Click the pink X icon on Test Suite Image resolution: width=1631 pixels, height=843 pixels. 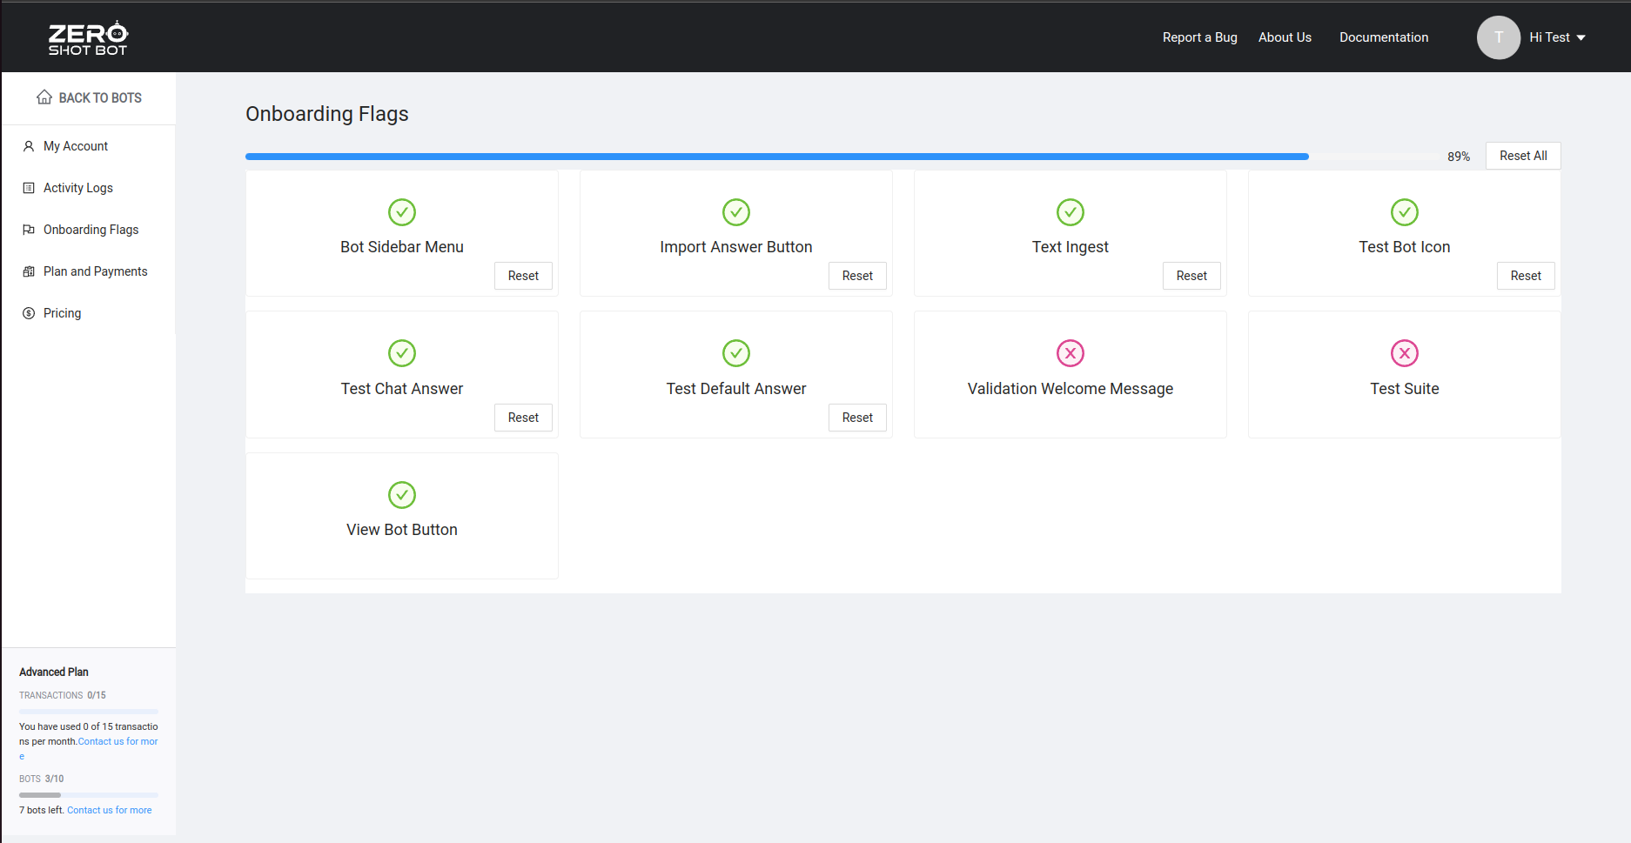tap(1404, 353)
